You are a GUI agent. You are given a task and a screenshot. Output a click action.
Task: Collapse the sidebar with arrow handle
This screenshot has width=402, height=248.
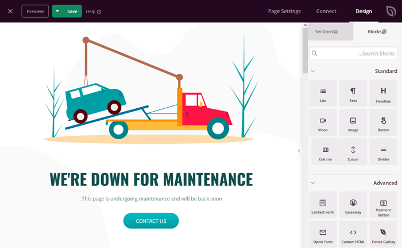pos(299,151)
